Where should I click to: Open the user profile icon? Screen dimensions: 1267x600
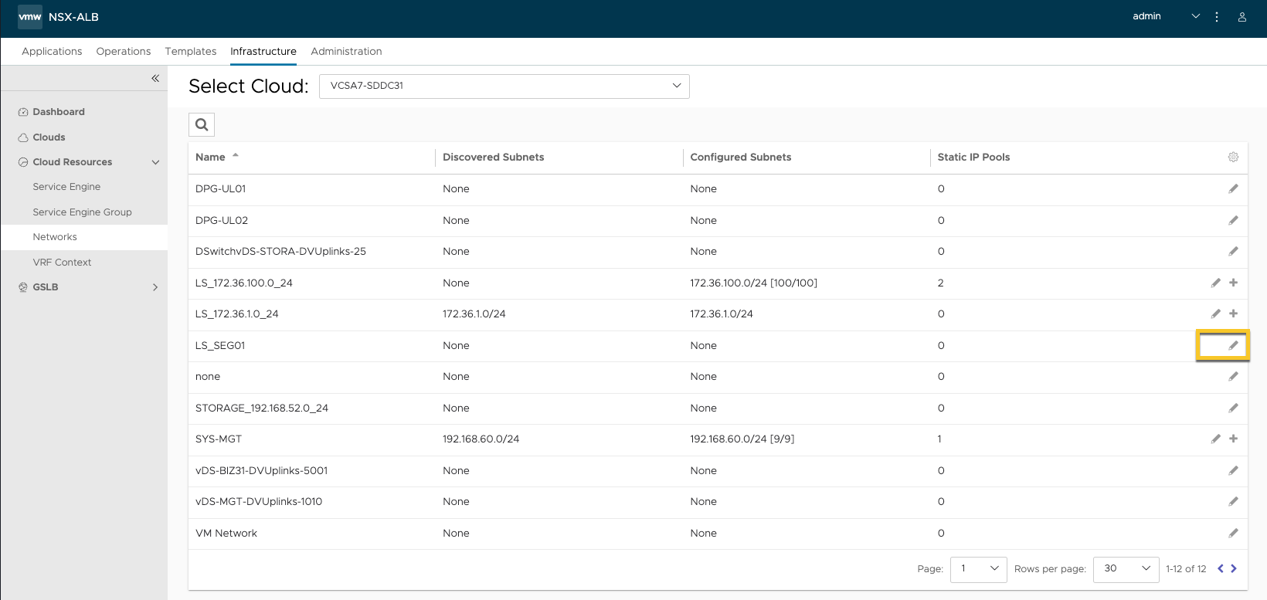tap(1242, 17)
